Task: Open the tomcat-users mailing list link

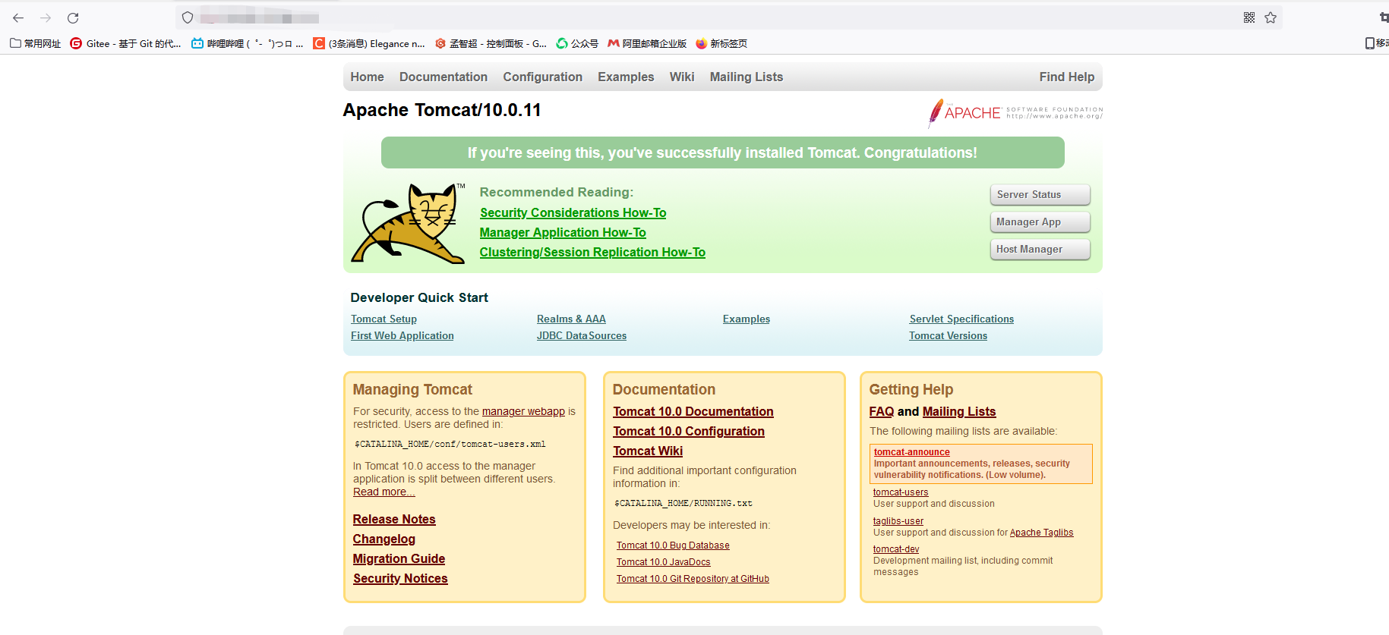Action: (901, 492)
